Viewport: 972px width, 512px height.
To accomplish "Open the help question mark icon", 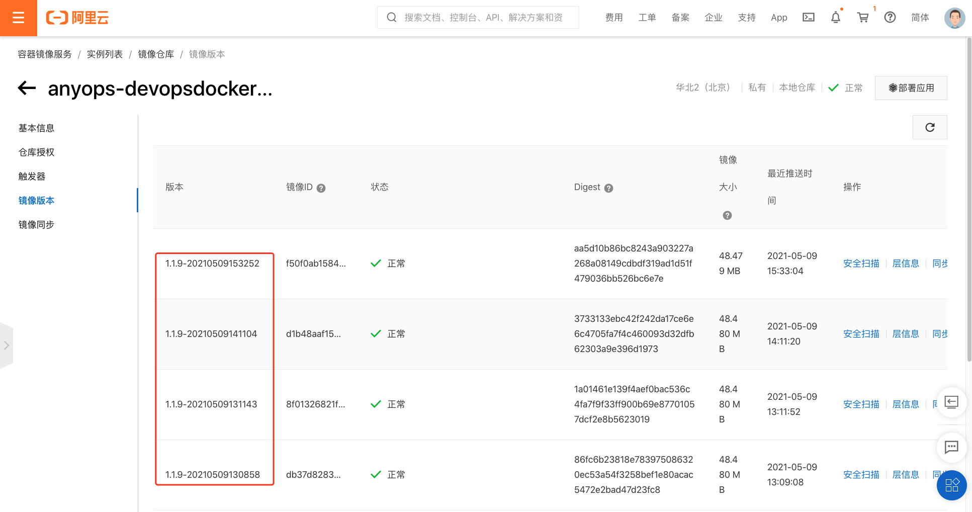I will click(890, 18).
